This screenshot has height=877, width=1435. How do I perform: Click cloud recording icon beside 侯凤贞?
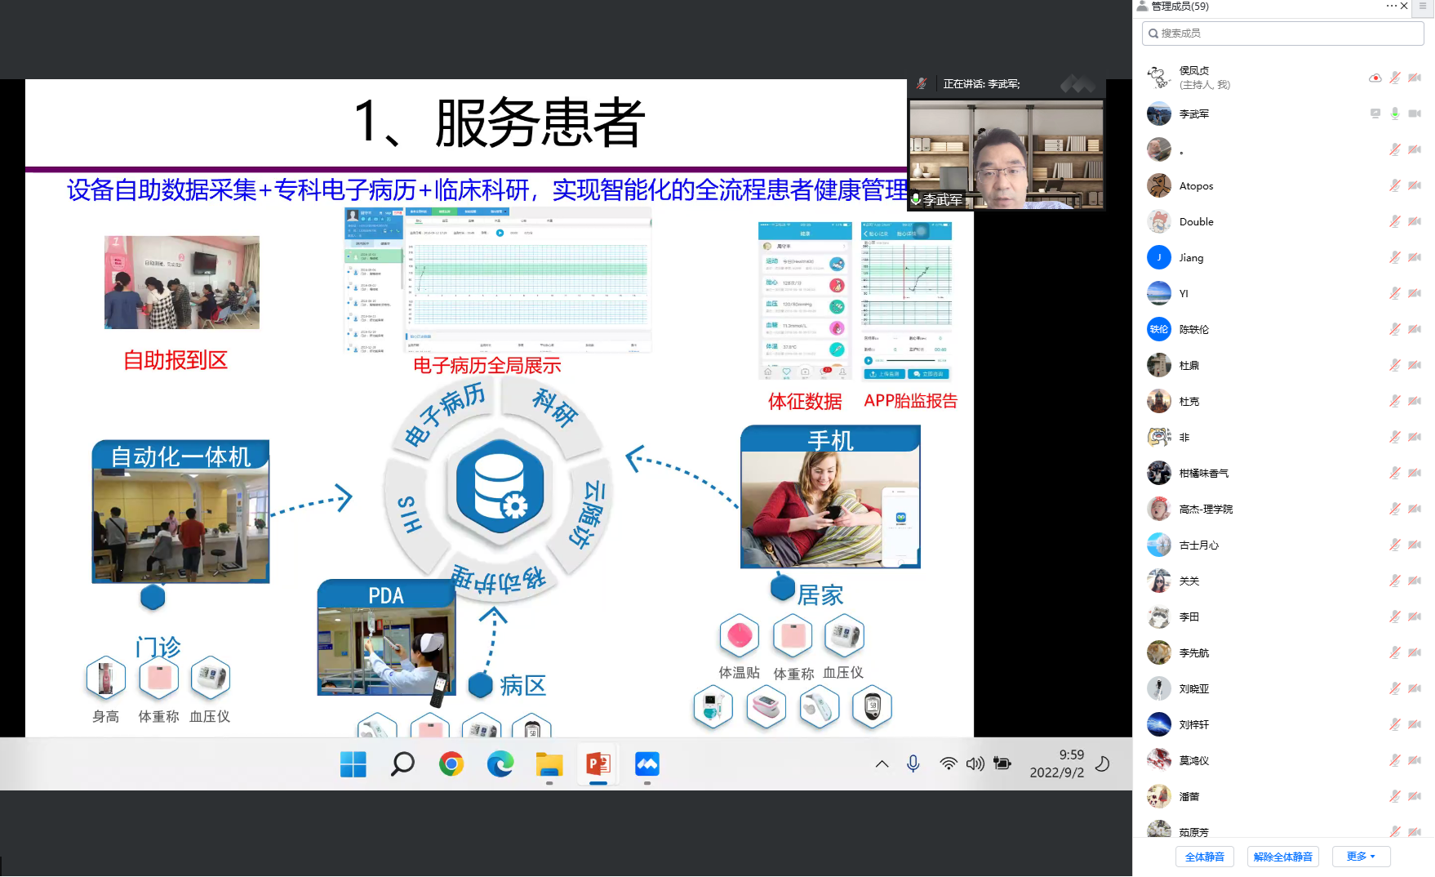pos(1375,78)
